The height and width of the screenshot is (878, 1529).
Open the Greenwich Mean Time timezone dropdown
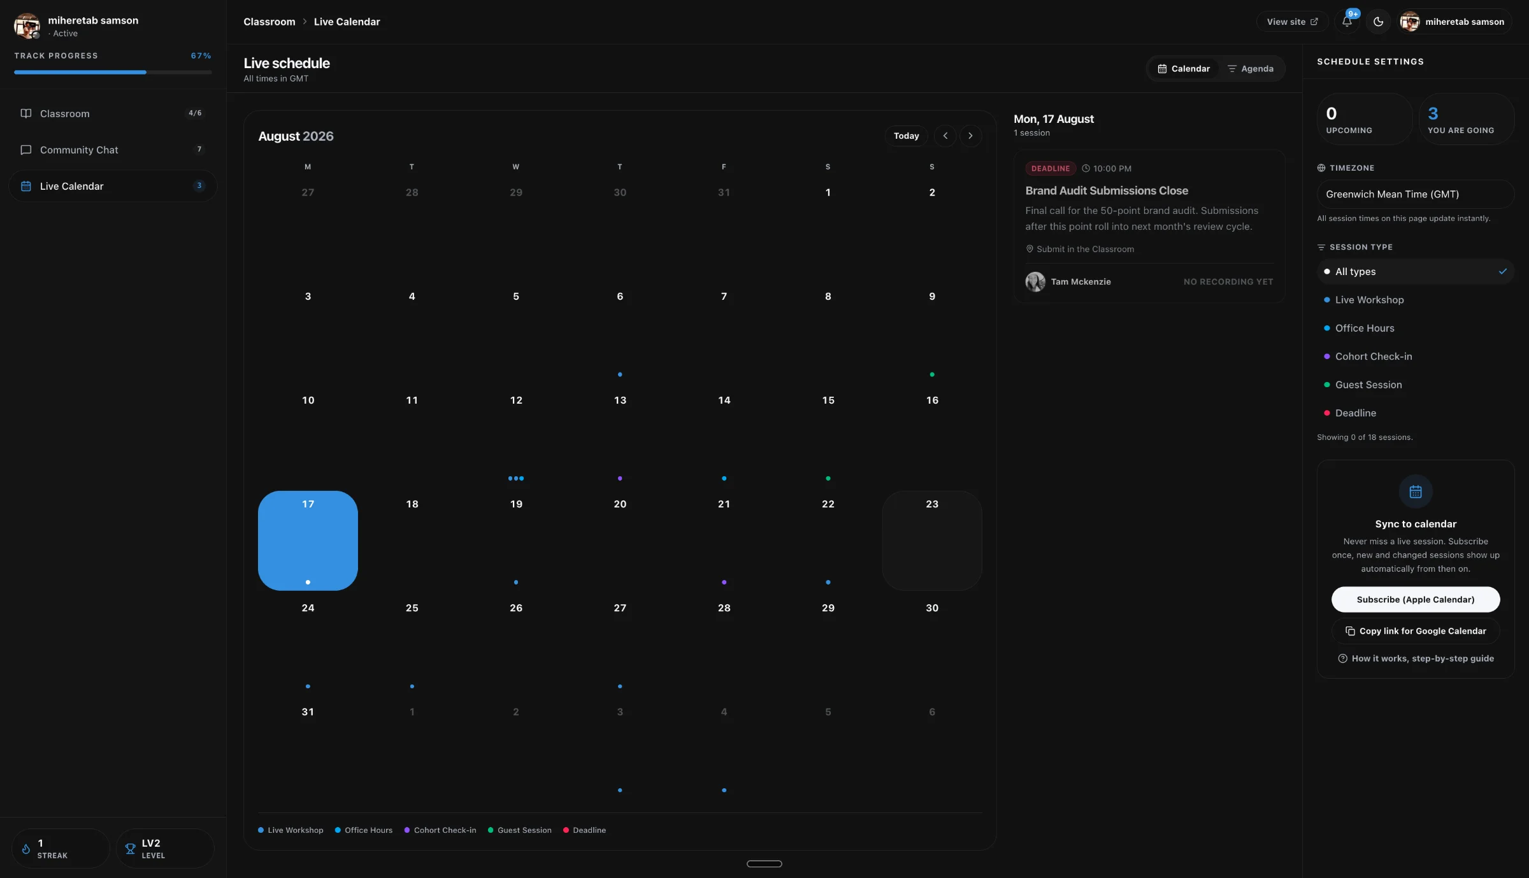(x=1416, y=194)
